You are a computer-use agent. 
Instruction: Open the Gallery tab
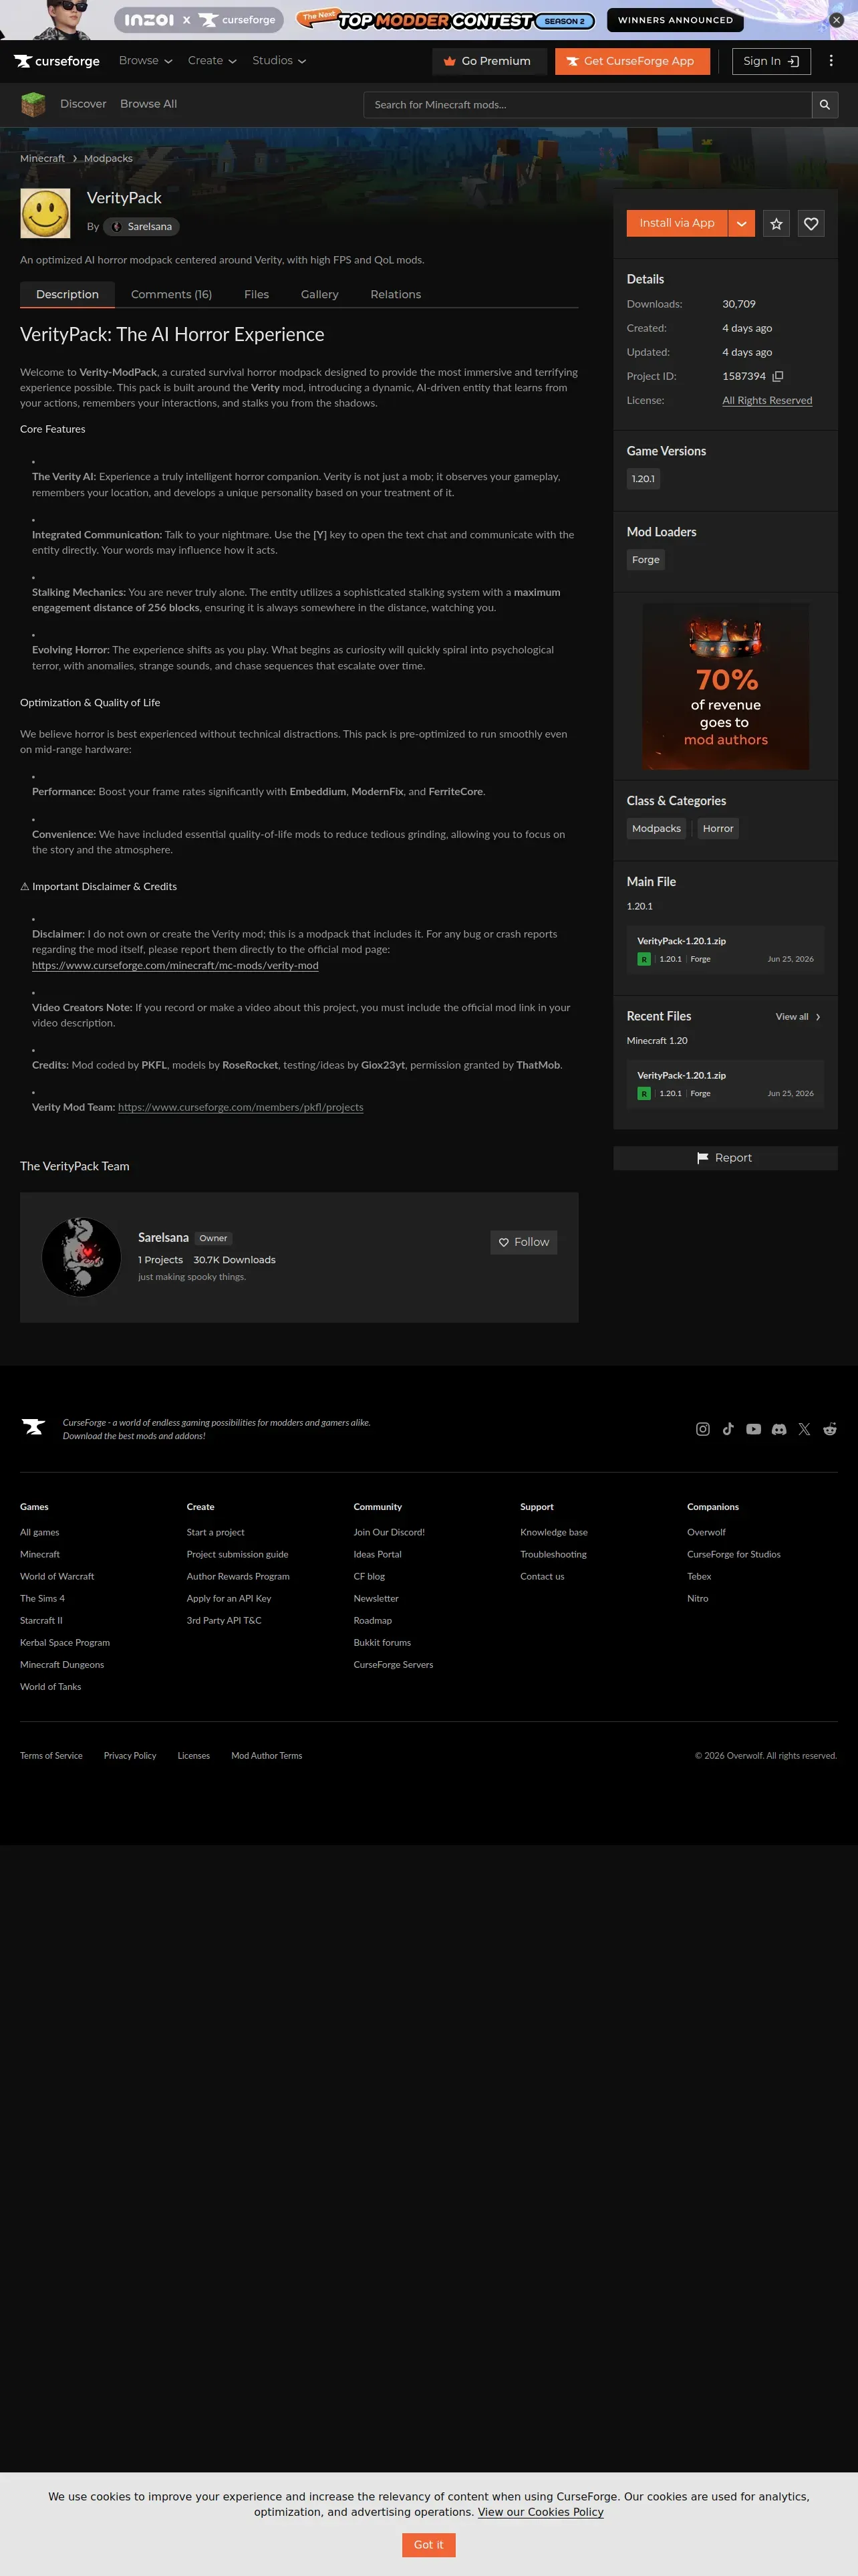pos(319,295)
